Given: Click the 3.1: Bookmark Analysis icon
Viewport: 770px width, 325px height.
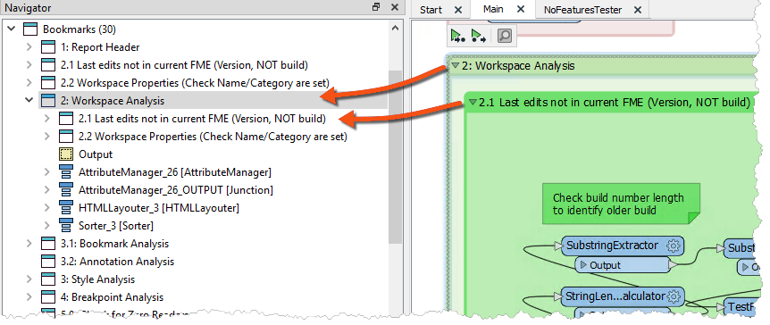Looking at the screenshot, I should pyautogui.click(x=48, y=244).
